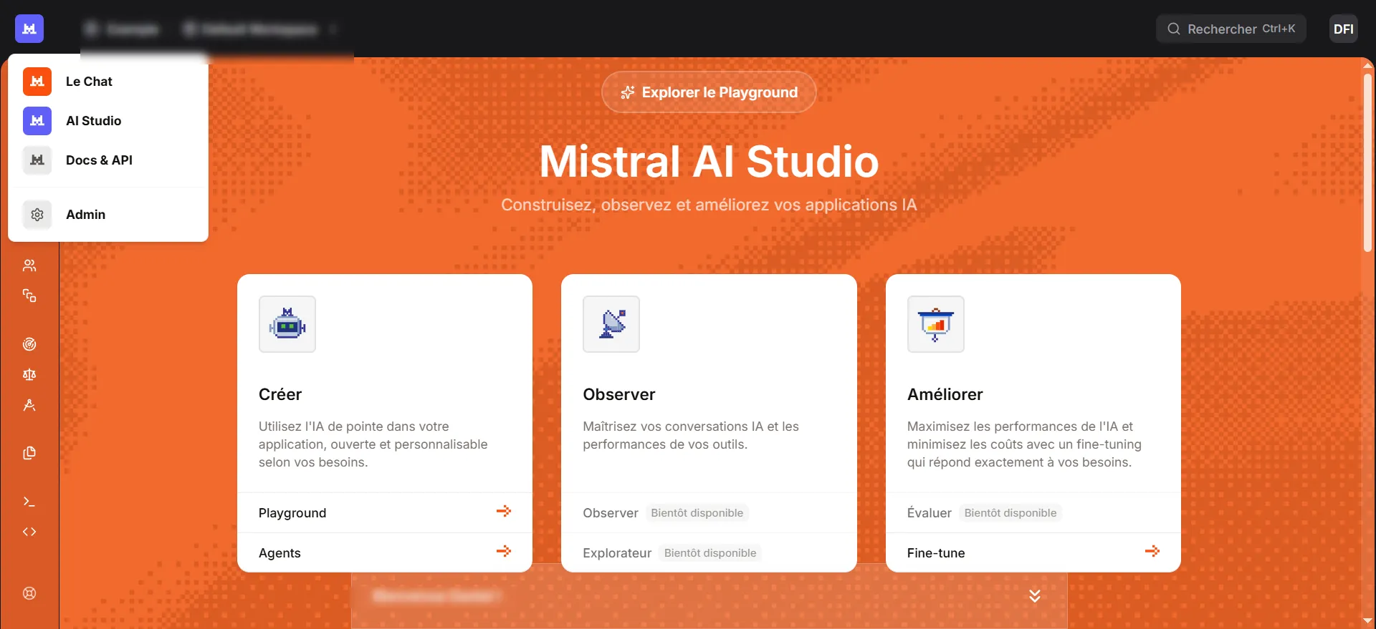Screen dimensions: 1376x629
Task: Click the purple AI Studio logo icon
Action: [x=37, y=121]
